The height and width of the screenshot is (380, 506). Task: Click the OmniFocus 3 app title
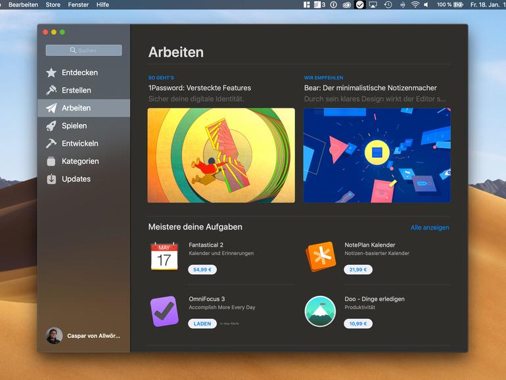click(207, 299)
